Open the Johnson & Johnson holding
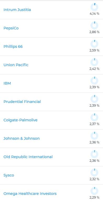This screenshot has width=103, height=202. pyautogui.click(x=21, y=138)
